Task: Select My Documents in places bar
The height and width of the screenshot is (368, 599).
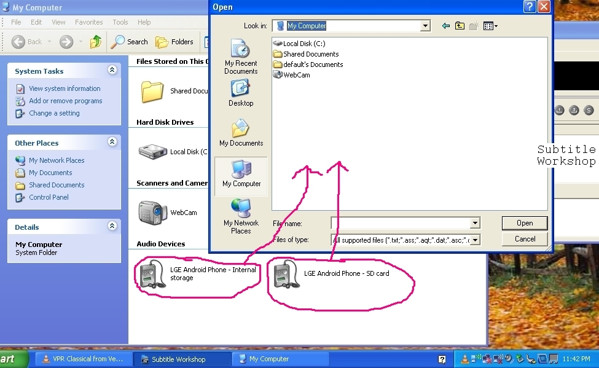Action: tap(241, 133)
